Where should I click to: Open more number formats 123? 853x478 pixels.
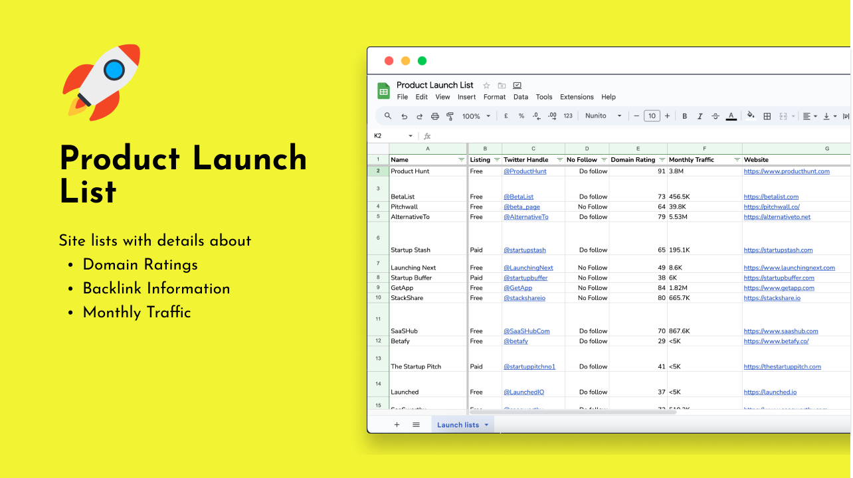click(x=568, y=116)
